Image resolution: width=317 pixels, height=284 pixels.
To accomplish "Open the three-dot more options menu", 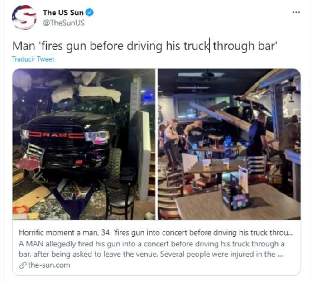I will tap(296, 12).
